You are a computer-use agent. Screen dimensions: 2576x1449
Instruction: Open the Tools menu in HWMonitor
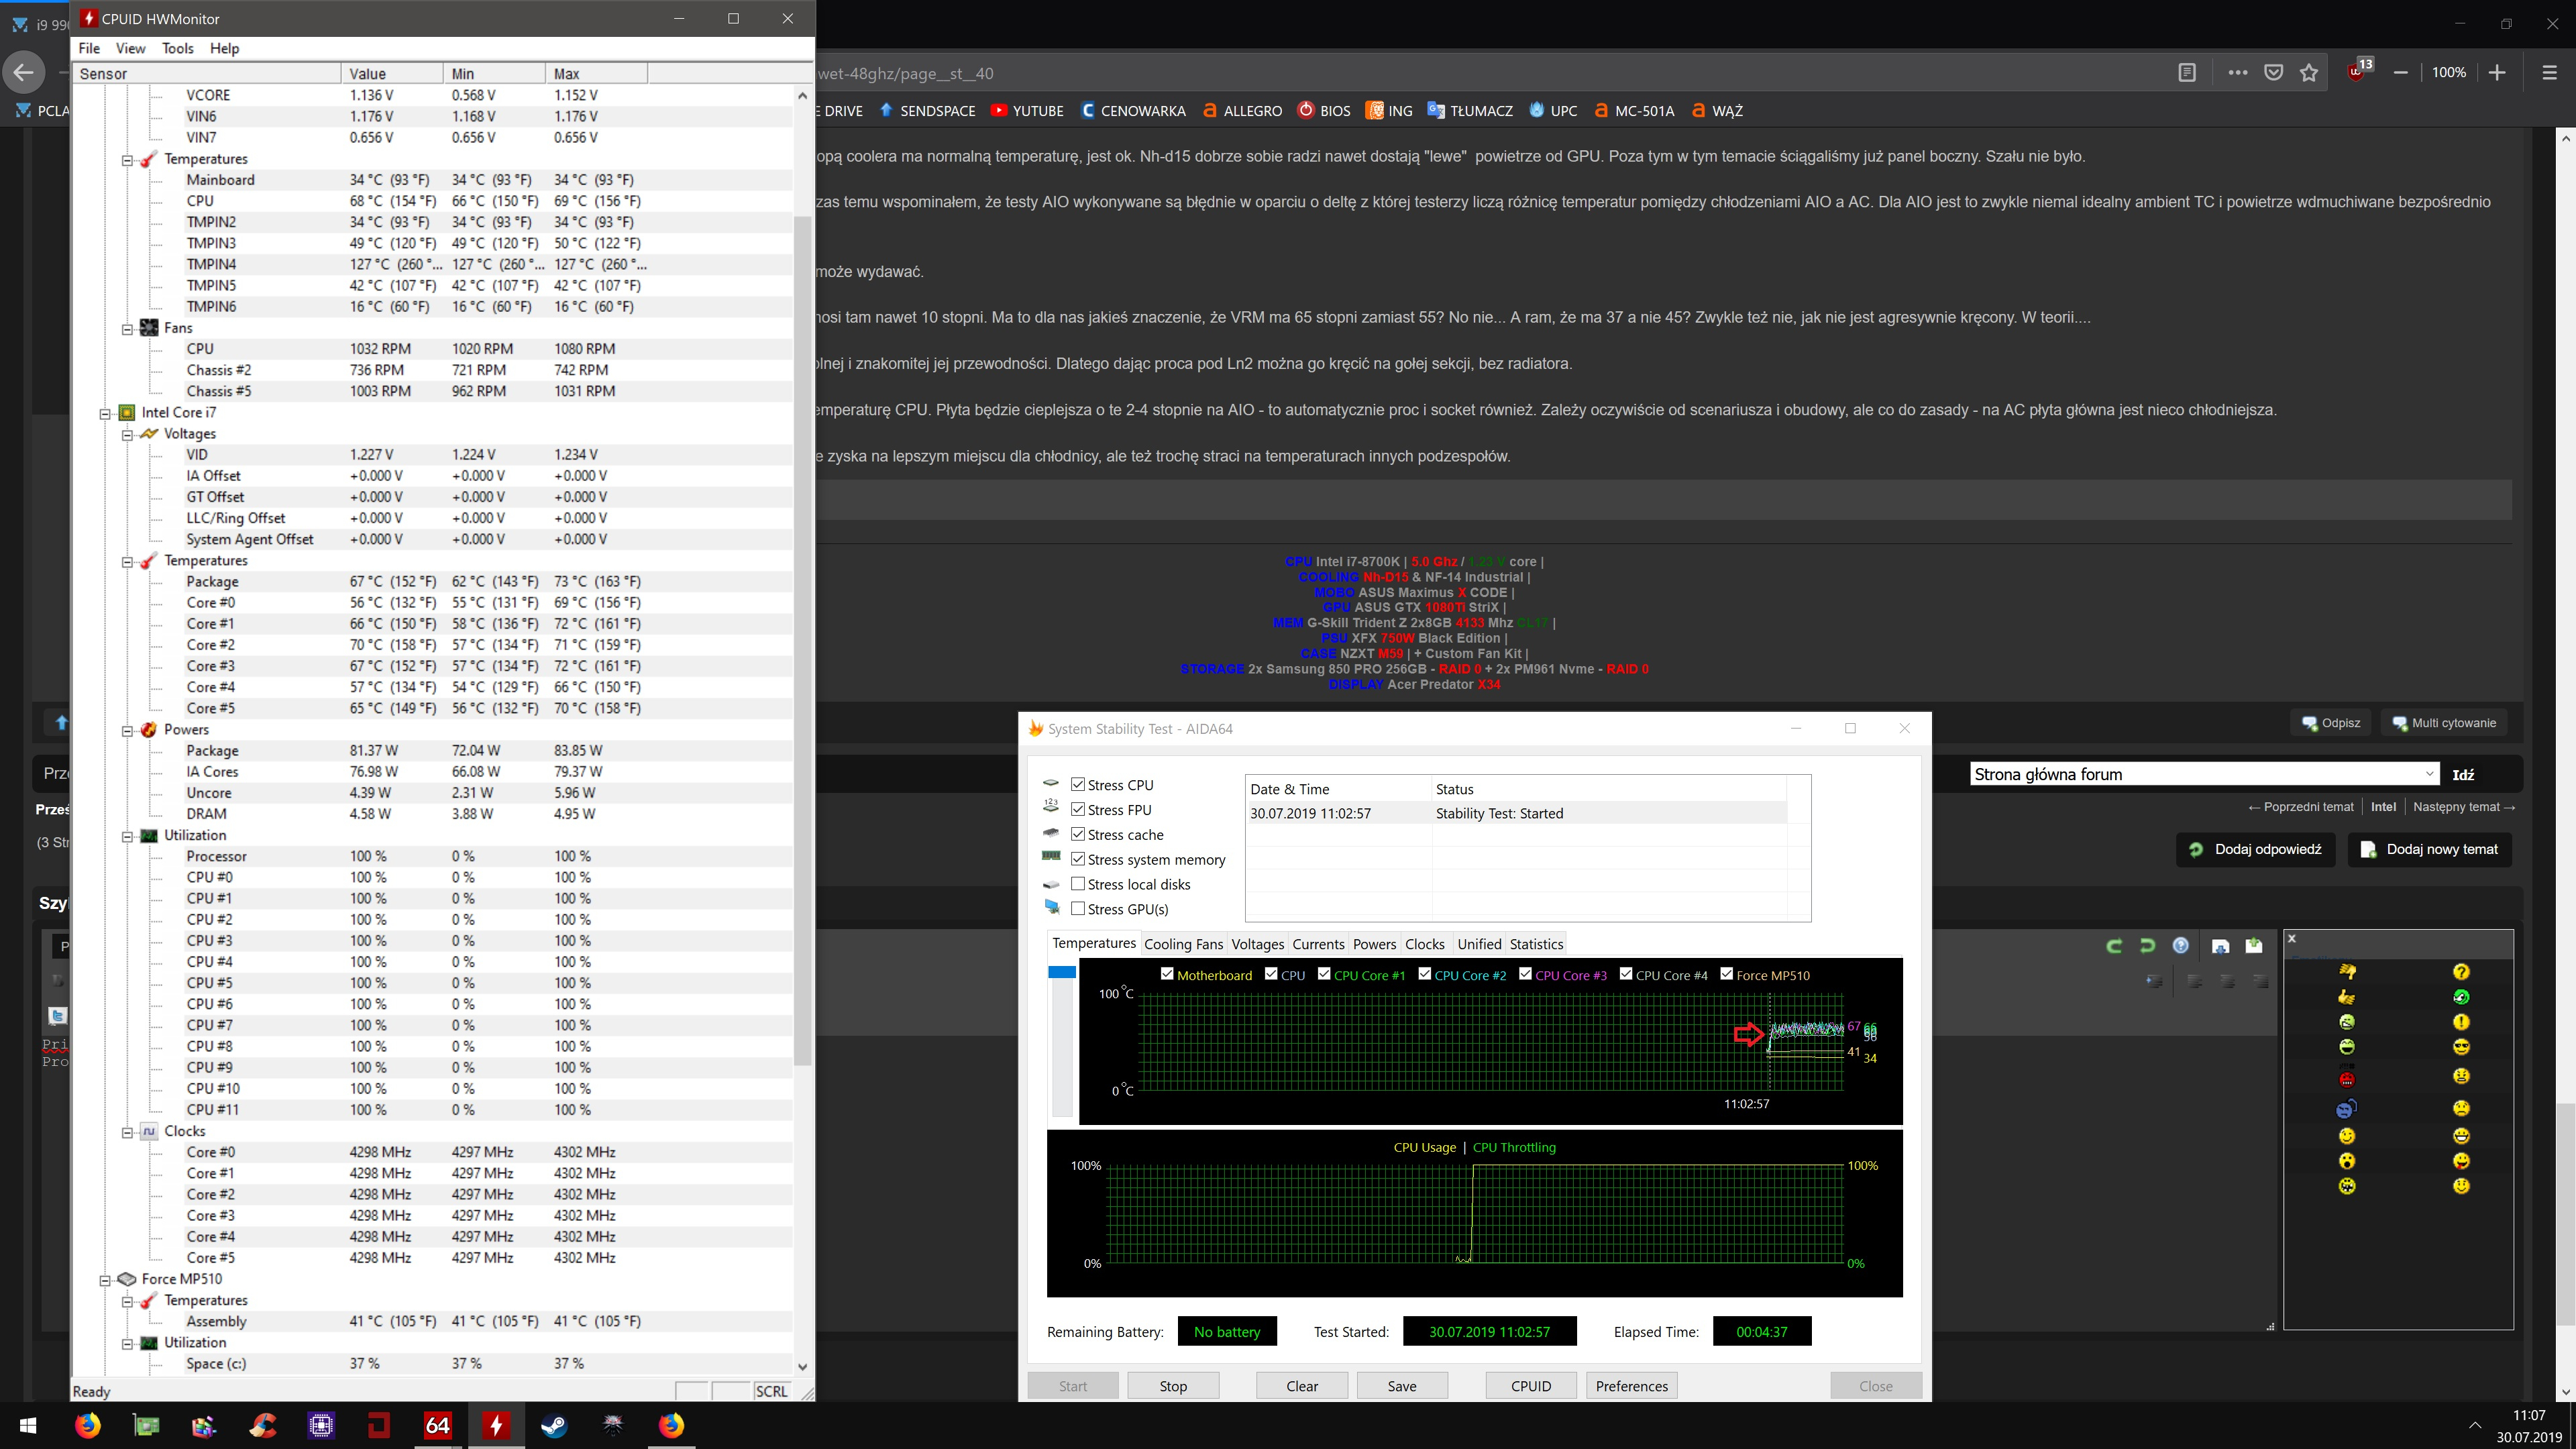point(177,48)
